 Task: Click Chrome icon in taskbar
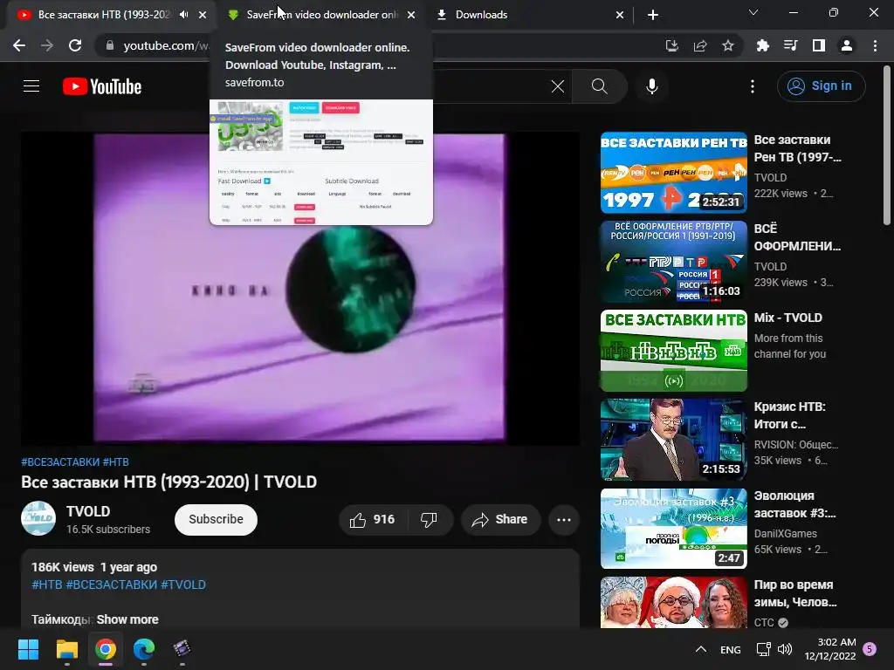(106, 649)
